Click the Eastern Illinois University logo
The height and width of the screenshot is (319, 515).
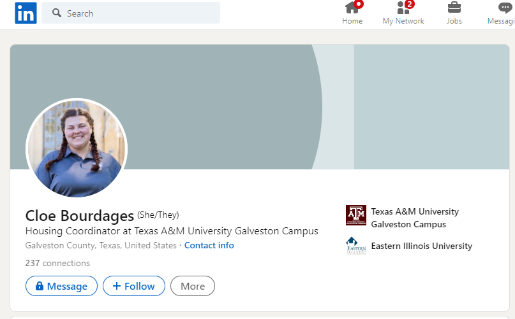[356, 246]
